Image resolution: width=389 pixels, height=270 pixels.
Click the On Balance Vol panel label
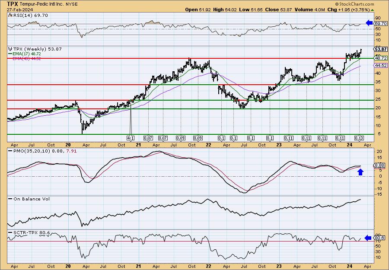32,199
